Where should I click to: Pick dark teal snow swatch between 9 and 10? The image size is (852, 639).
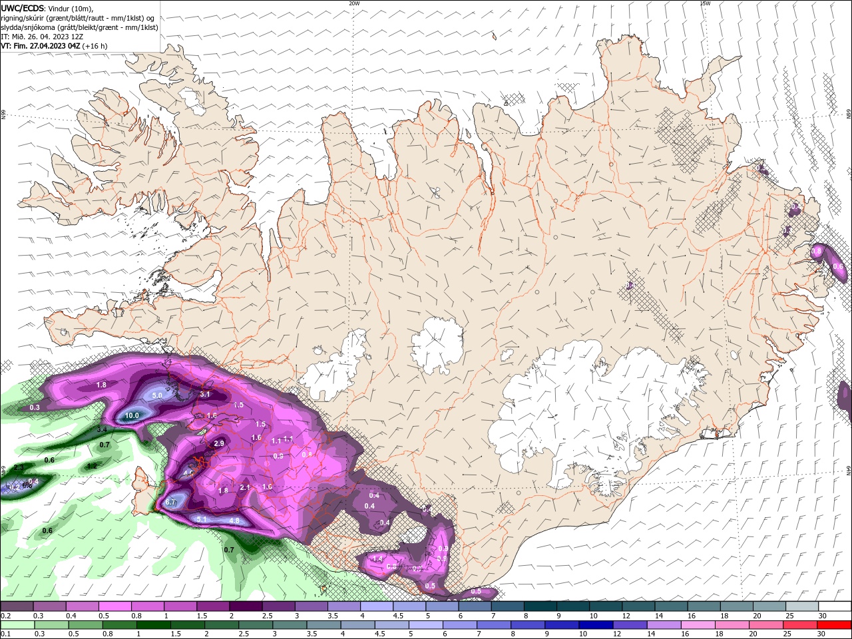[573, 606]
